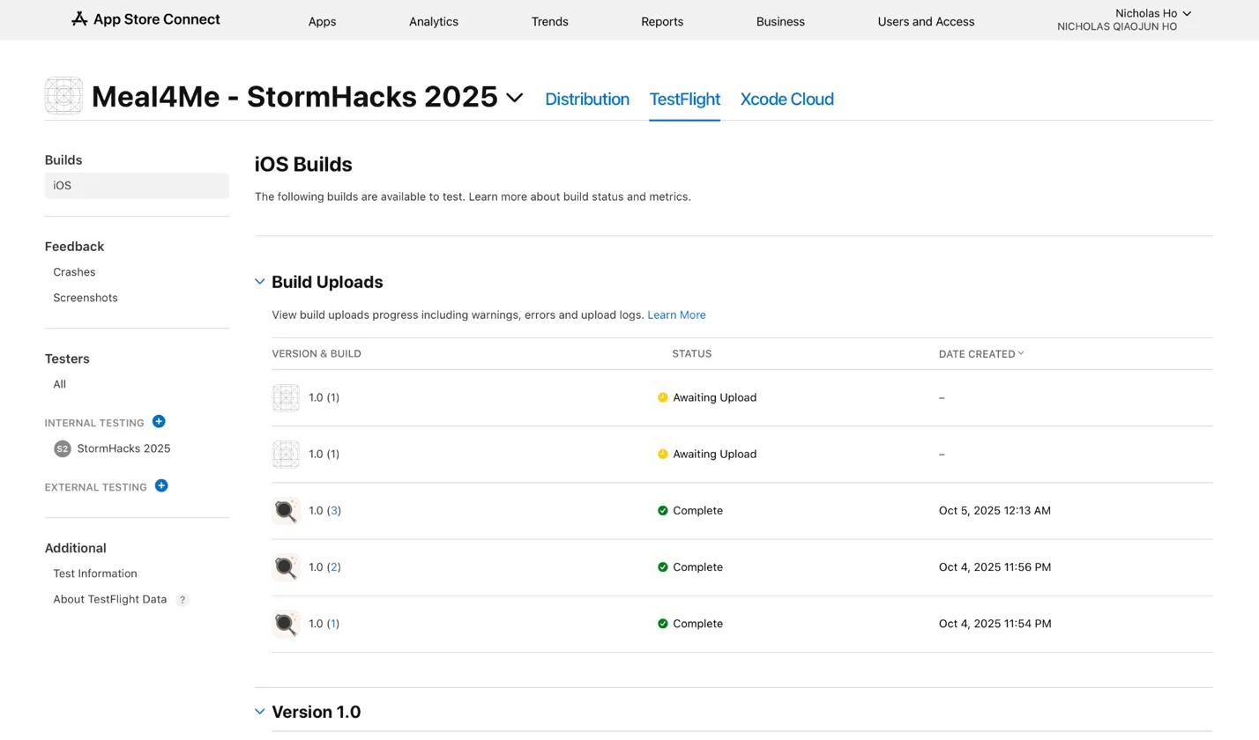Click the Version & Build column header

coord(317,354)
